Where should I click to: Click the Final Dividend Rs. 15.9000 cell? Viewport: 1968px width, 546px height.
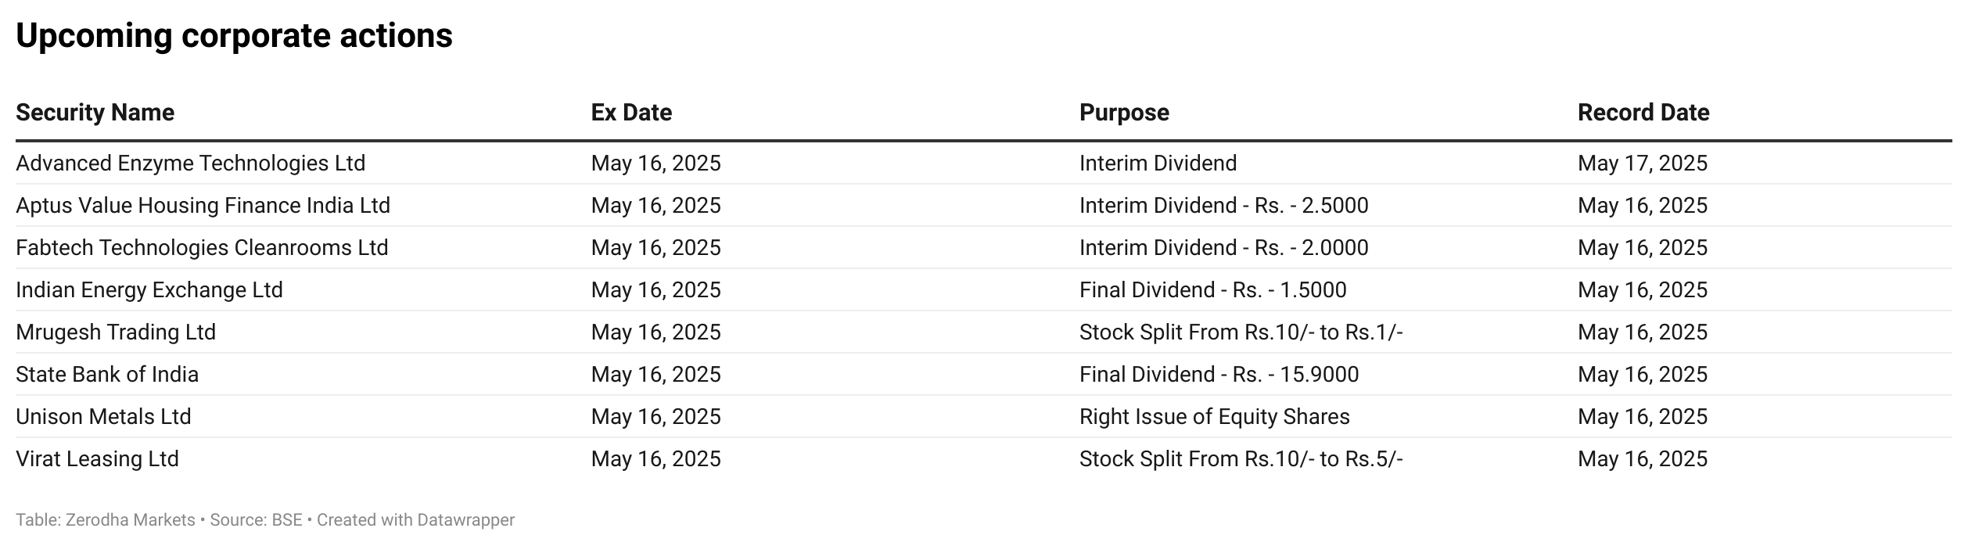(1219, 375)
